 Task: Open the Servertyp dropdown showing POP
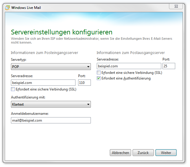pos(51,66)
